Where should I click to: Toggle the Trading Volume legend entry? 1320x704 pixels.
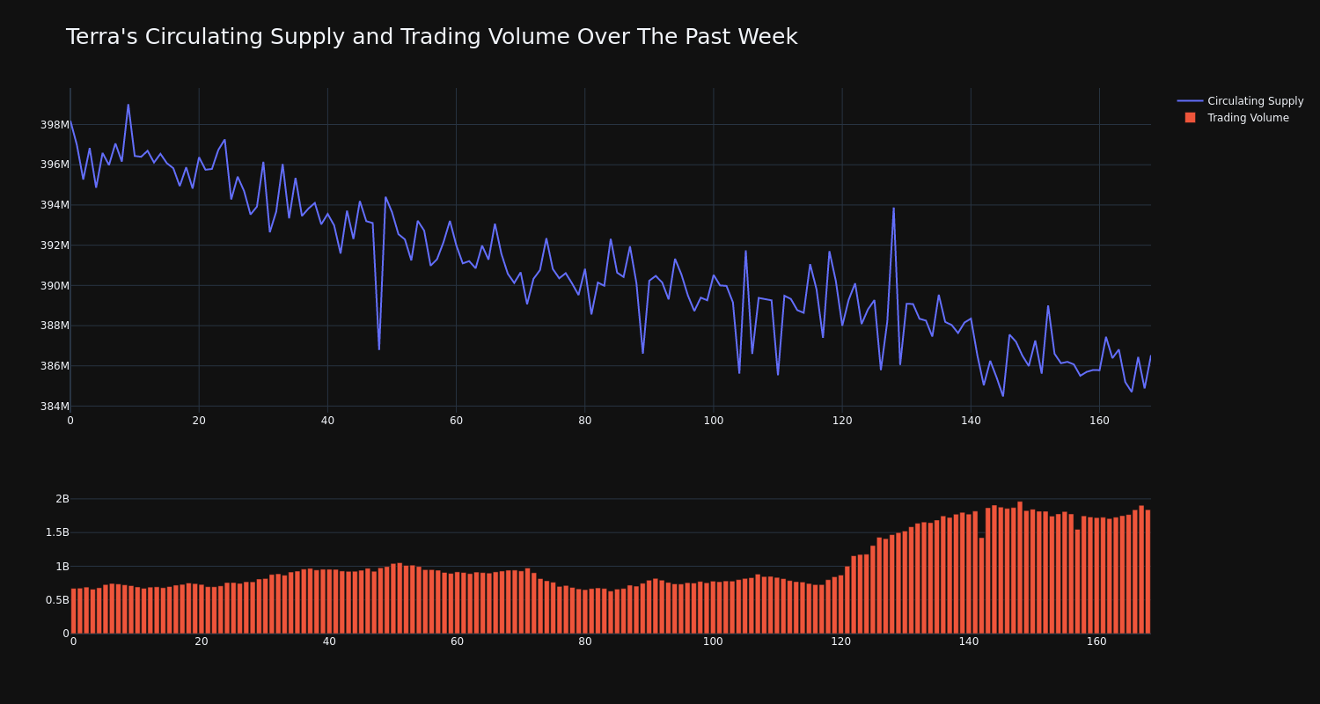(x=1236, y=118)
